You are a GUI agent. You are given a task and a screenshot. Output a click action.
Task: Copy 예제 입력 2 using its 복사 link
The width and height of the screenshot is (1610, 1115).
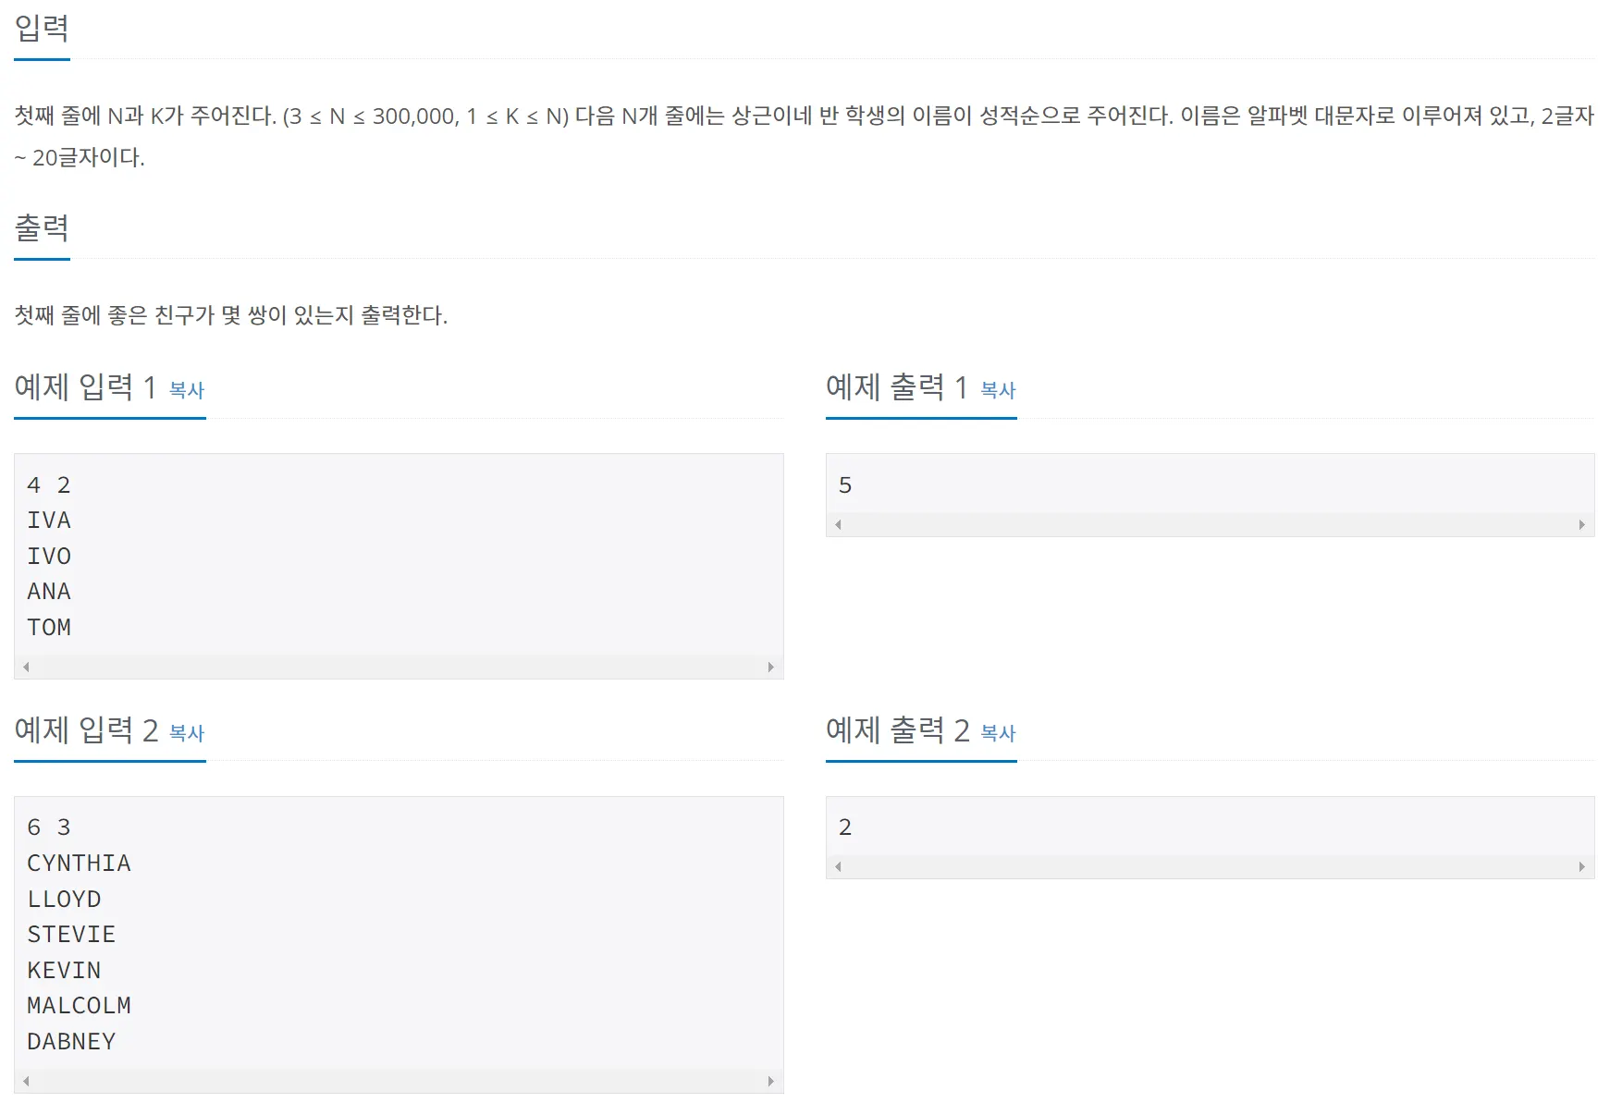(x=187, y=733)
